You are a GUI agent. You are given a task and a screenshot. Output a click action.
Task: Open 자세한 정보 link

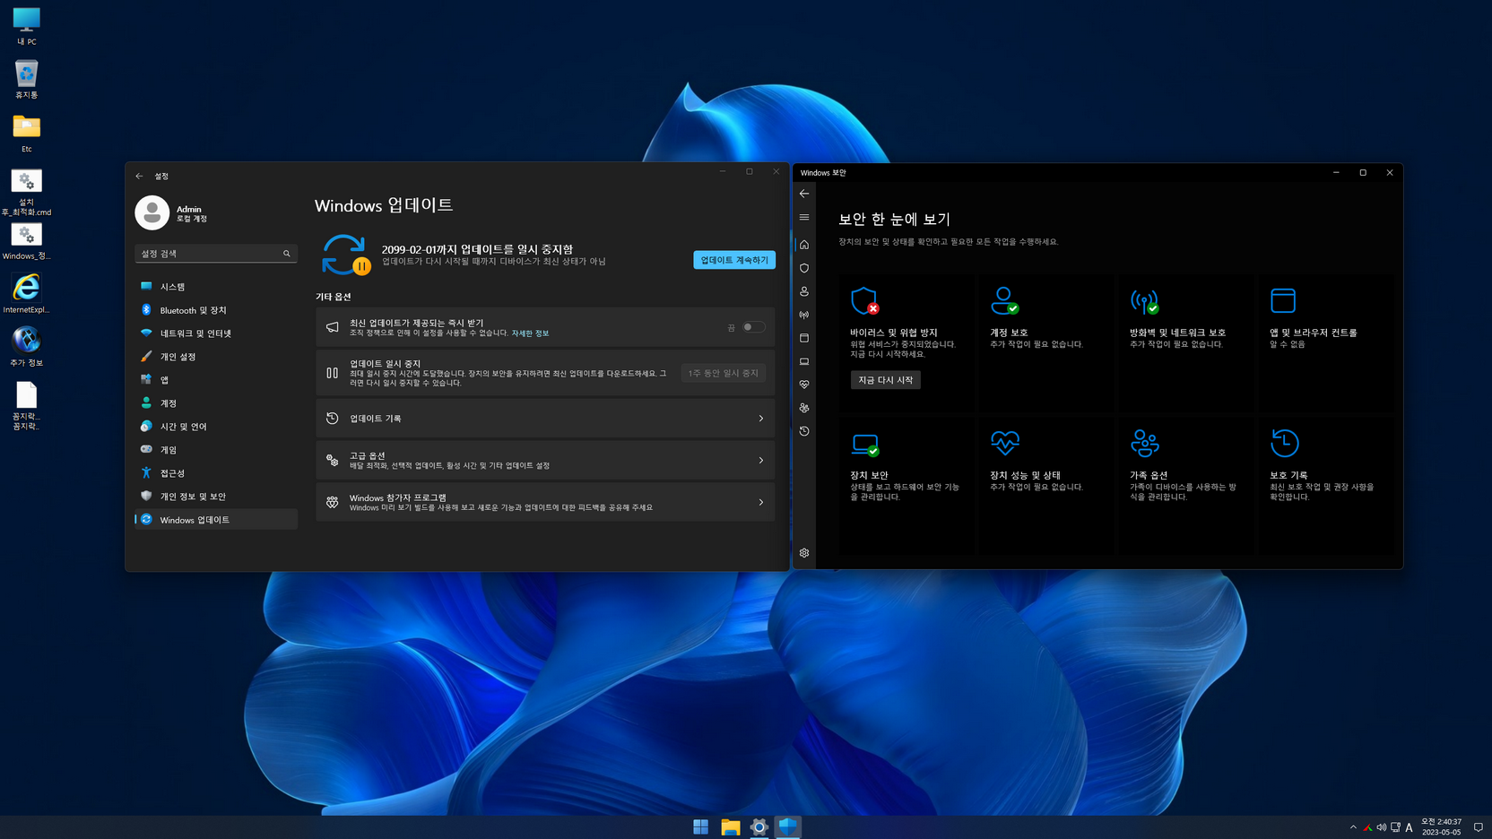[x=530, y=333]
